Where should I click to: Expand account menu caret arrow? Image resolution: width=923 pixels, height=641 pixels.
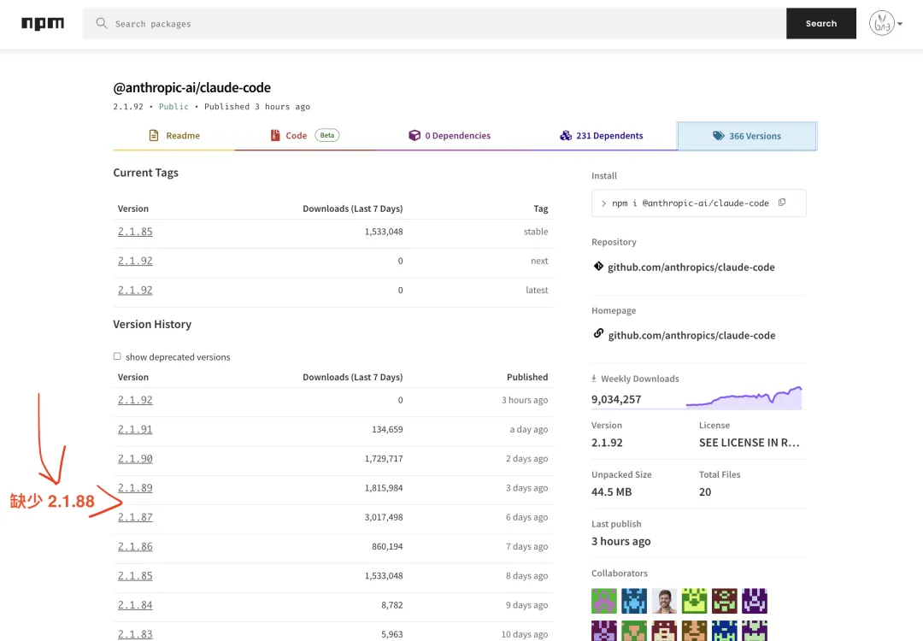(900, 24)
